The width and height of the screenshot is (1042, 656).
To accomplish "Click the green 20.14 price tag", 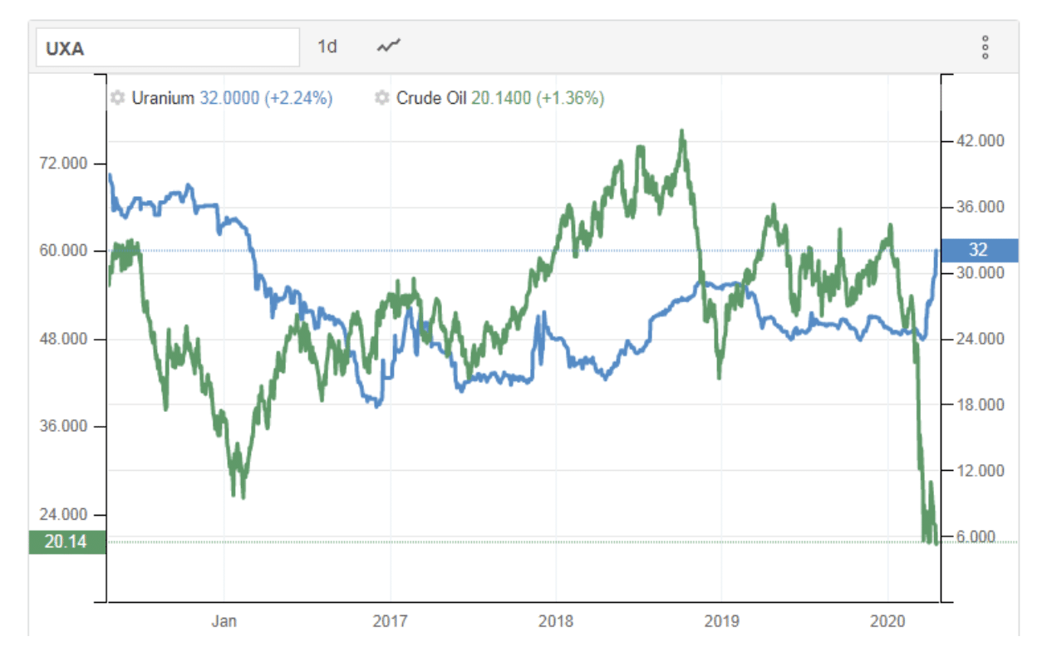I will click(x=67, y=541).
